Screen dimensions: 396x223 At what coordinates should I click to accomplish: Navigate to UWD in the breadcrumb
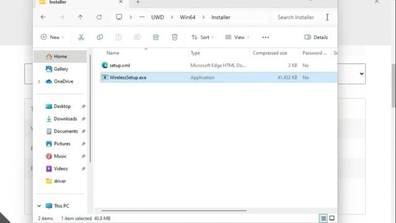158,17
